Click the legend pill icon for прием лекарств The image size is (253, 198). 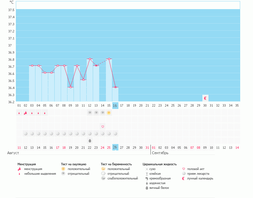click(x=184, y=174)
